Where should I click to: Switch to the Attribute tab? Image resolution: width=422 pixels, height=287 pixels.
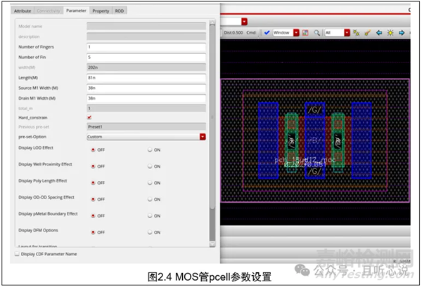click(x=23, y=11)
